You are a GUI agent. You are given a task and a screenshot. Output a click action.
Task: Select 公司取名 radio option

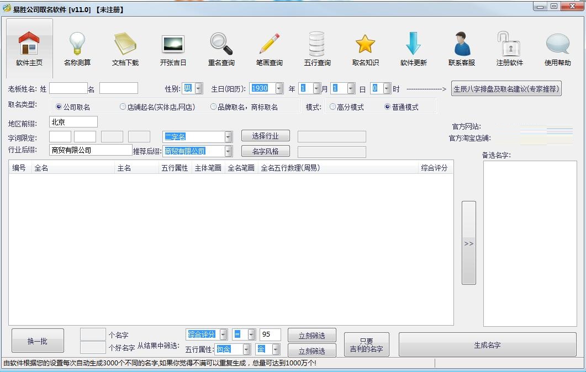click(x=73, y=107)
